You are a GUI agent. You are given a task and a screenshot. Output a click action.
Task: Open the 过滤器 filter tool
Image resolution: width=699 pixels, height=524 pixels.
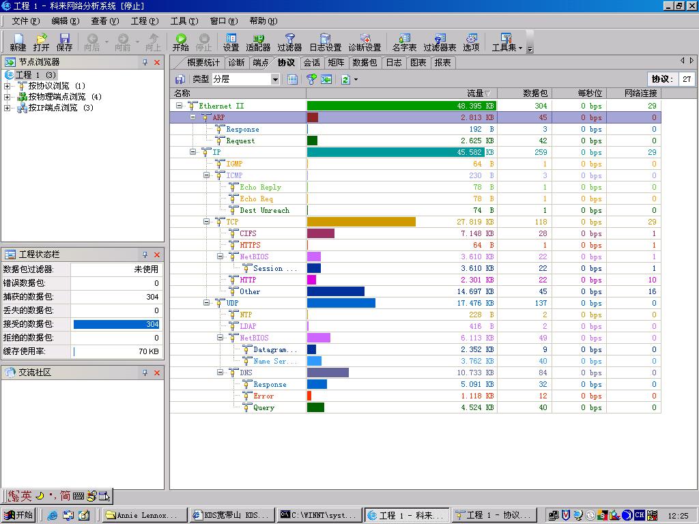coord(289,42)
